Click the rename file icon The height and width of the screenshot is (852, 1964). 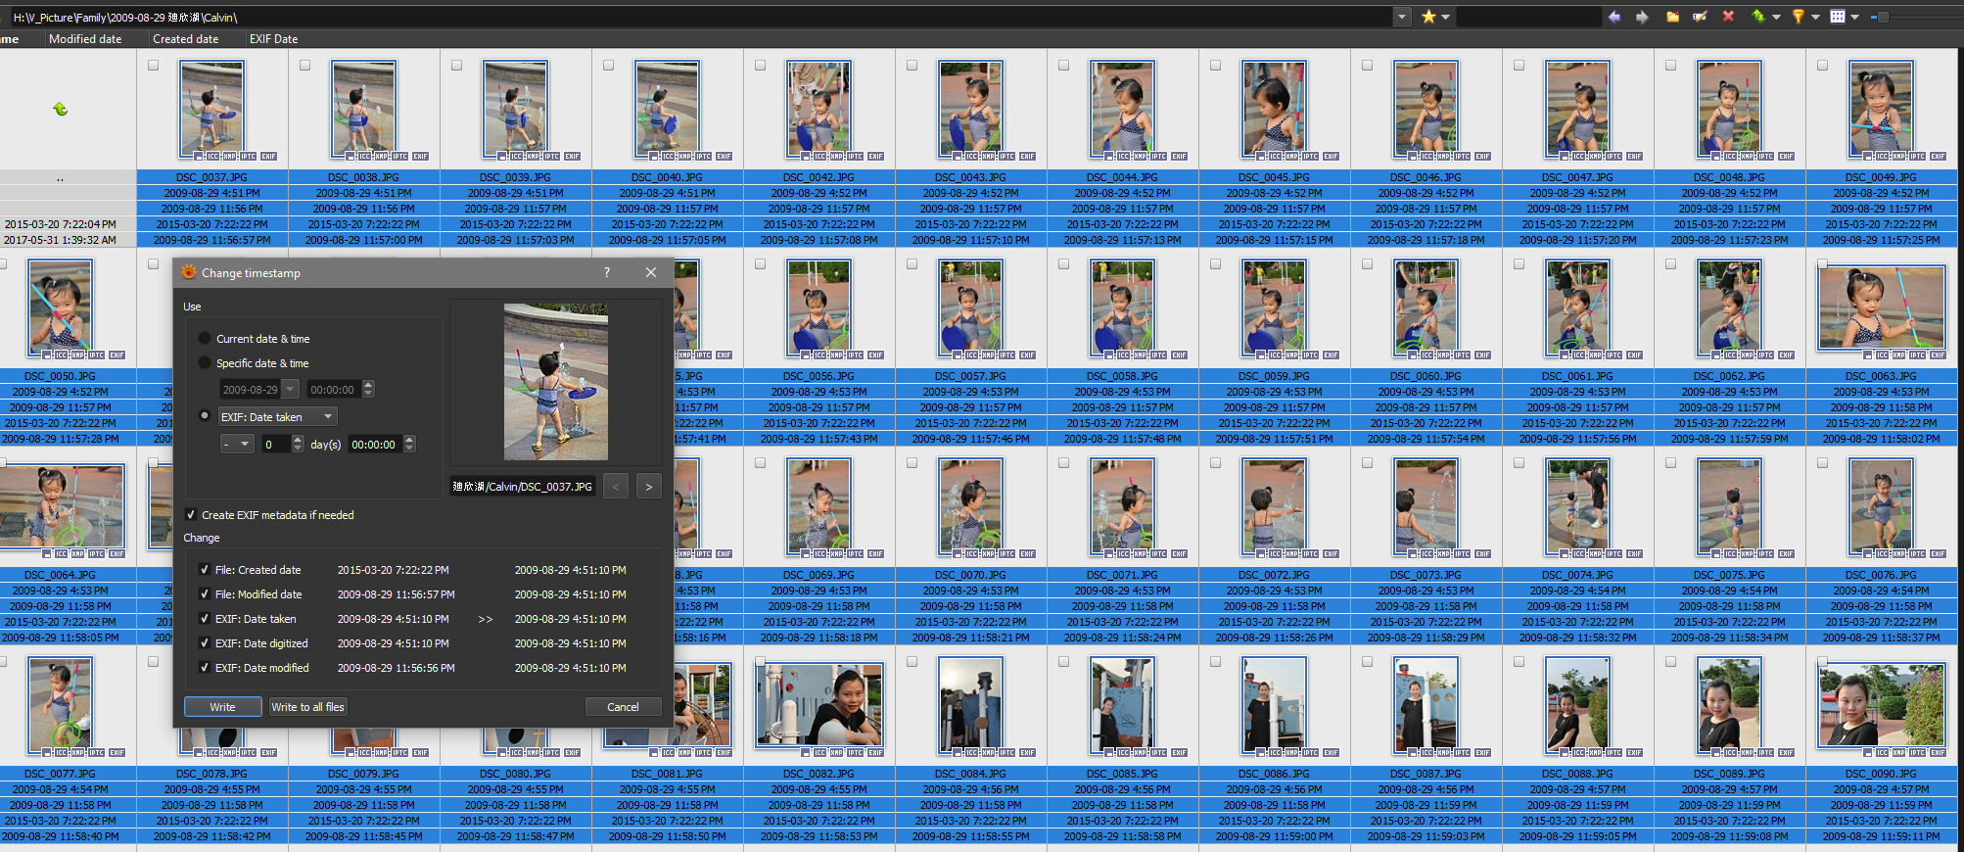click(x=1700, y=17)
